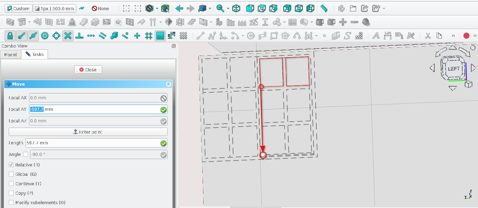Viewport: 478px width, 208px height.
Task: Click the navigation cube LEFT face
Action: coord(454,69)
